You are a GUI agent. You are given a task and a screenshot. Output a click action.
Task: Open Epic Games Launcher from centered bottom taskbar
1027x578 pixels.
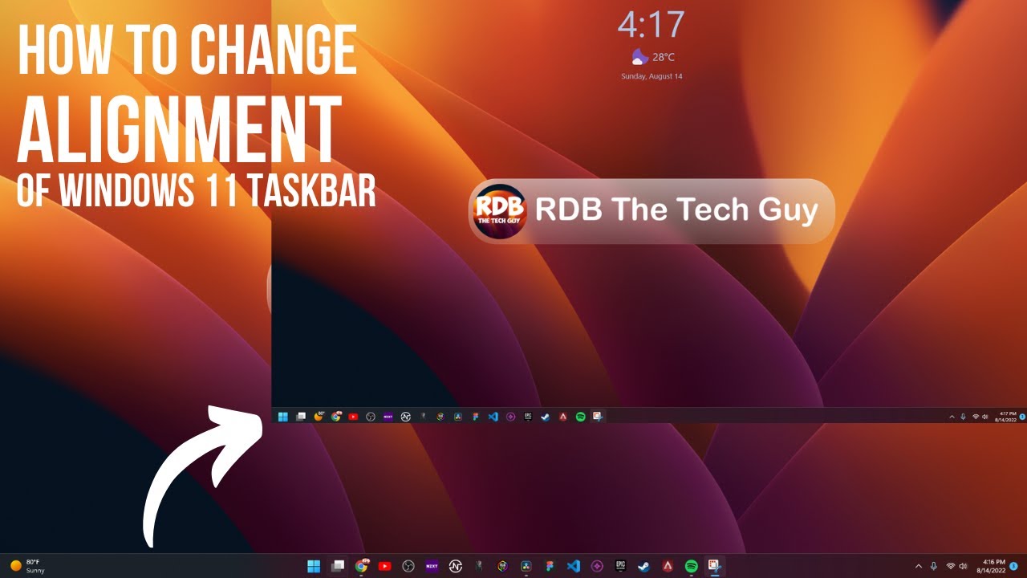tap(620, 566)
